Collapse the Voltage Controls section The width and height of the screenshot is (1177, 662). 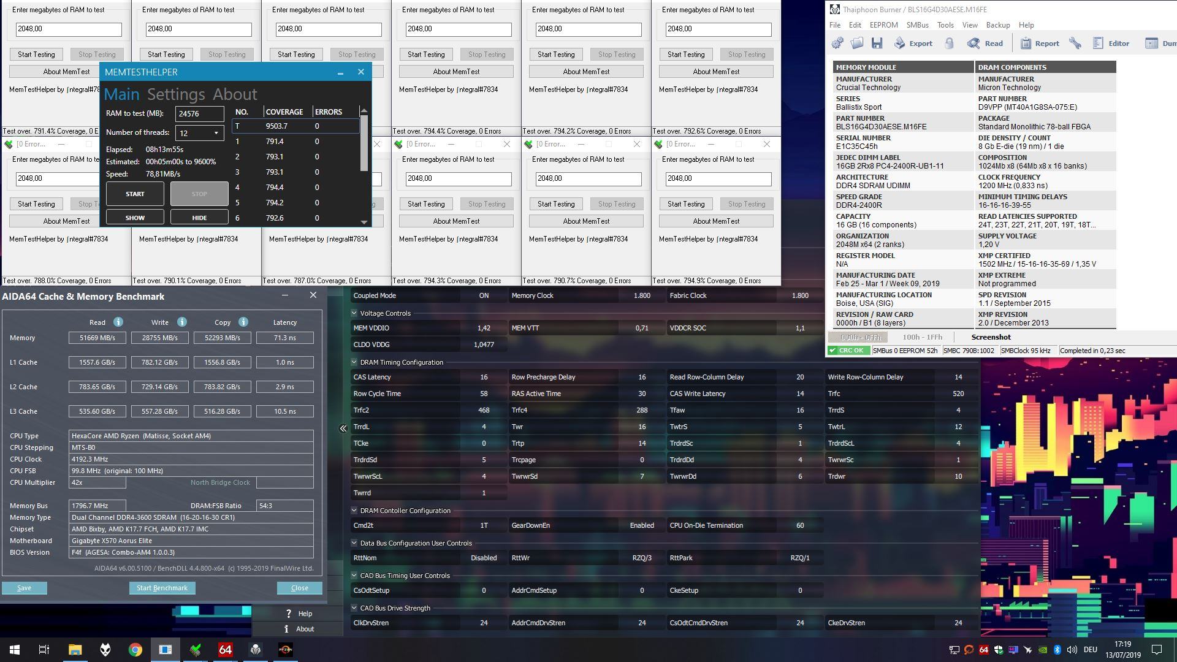coord(354,313)
